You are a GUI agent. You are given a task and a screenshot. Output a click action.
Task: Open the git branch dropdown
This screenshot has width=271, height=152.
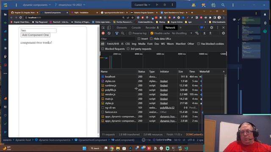[x=70, y=5]
